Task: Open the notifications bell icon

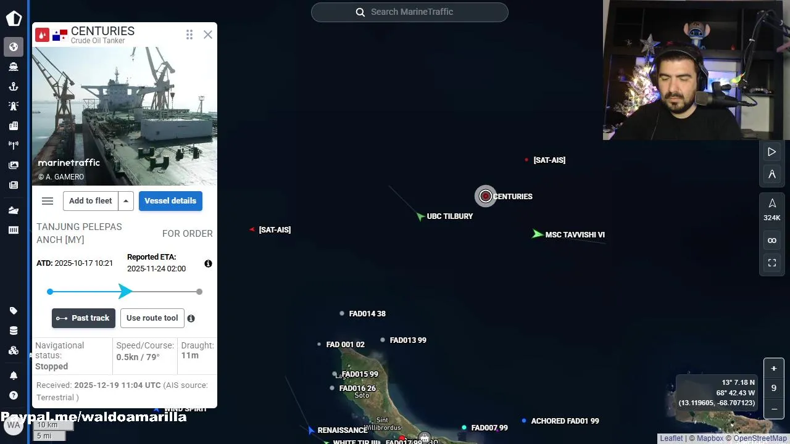Action: pyautogui.click(x=14, y=376)
